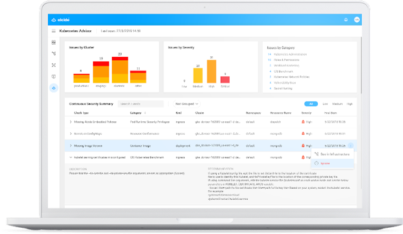The height and width of the screenshot is (234, 403).
Task: Click the bar labeled 23 in Issues by Cluster
Action: coord(120,70)
